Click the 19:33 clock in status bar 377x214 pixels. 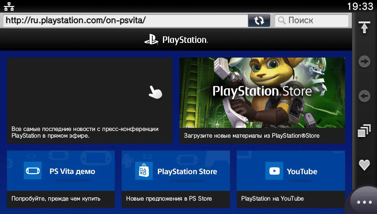[x=360, y=6]
